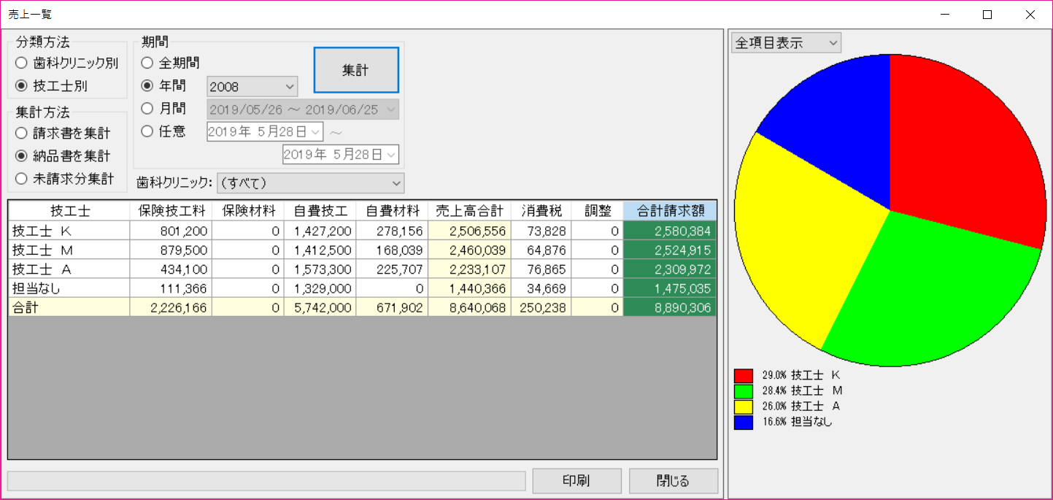
Task: Maximize the 売上一覧 window
Action: point(987,15)
